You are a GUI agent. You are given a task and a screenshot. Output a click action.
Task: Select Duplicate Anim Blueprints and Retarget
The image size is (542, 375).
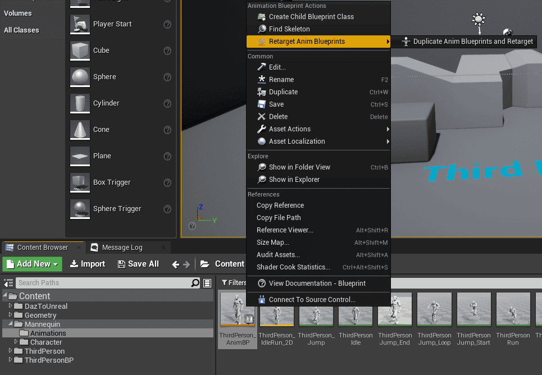click(466, 42)
